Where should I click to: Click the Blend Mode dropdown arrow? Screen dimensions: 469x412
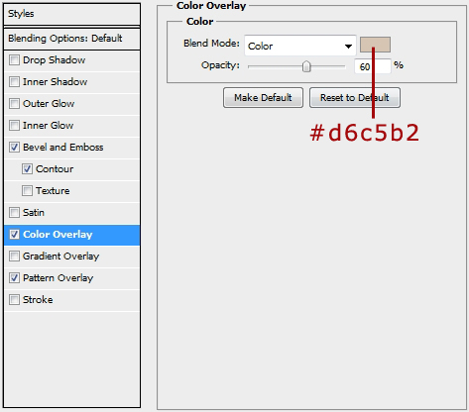tap(348, 47)
